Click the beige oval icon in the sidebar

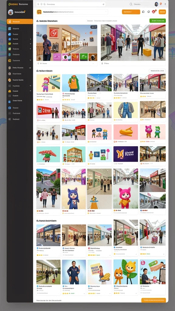coord(9,68)
